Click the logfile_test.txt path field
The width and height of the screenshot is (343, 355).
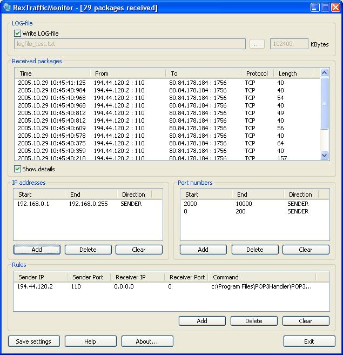point(130,44)
